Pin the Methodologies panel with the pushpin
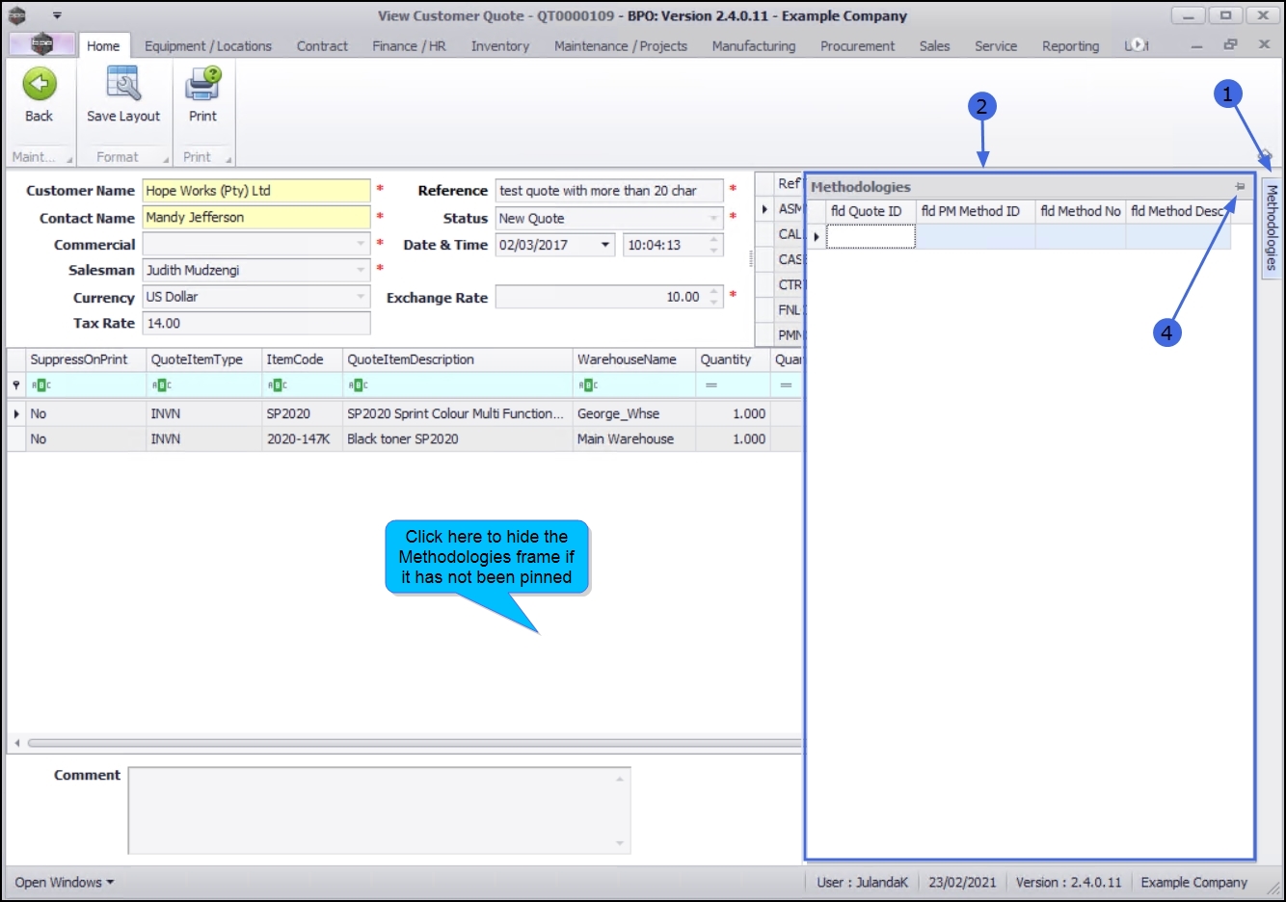The height and width of the screenshot is (902, 1286). 1240,186
